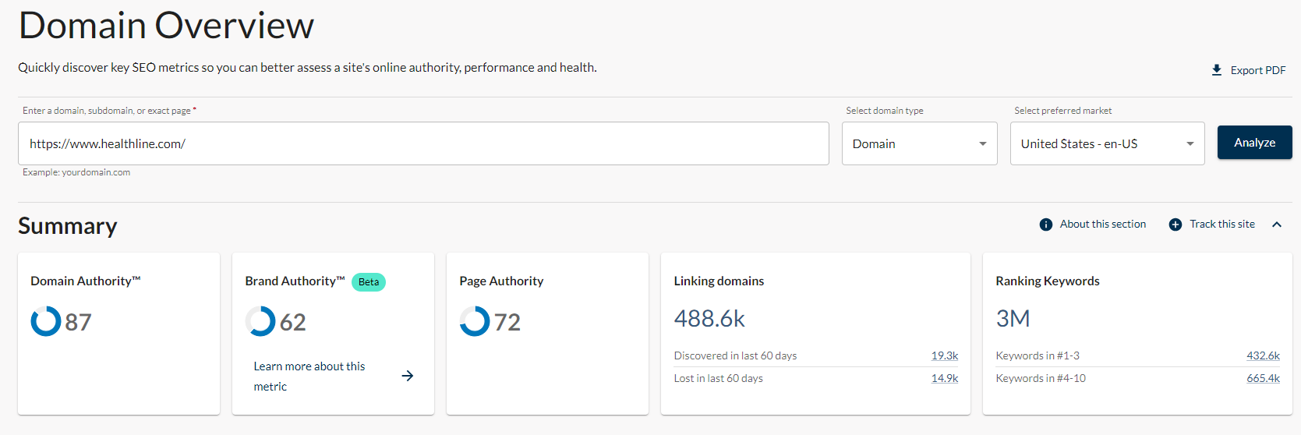The width and height of the screenshot is (1301, 435).
Task: Click the Ranking Keywords card title
Action: coord(1048,281)
